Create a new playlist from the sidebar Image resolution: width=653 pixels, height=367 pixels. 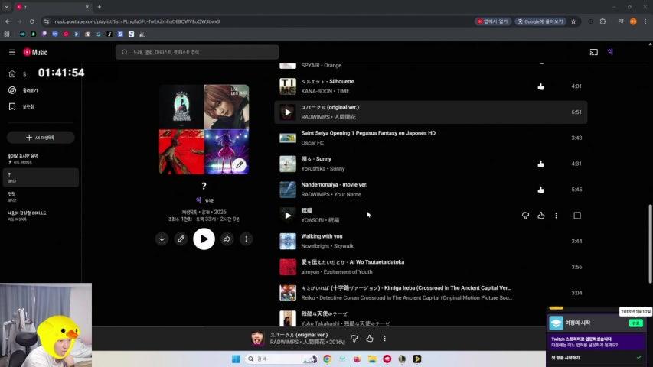click(40, 138)
